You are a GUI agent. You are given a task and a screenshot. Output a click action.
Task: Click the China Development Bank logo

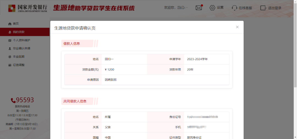tap(28, 8)
